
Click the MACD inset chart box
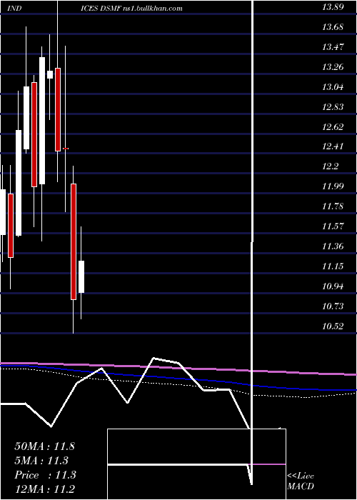click(196, 464)
